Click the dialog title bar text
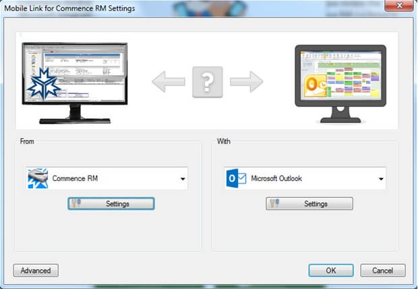This screenshot has width=418, height=289. pos(69,8)
